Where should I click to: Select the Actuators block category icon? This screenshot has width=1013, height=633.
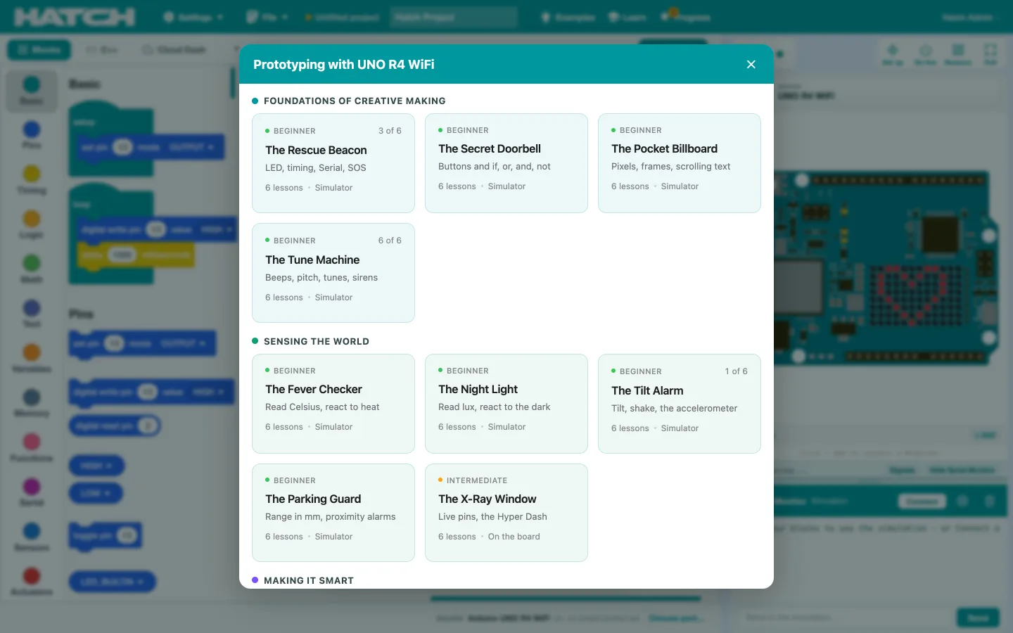32,576
